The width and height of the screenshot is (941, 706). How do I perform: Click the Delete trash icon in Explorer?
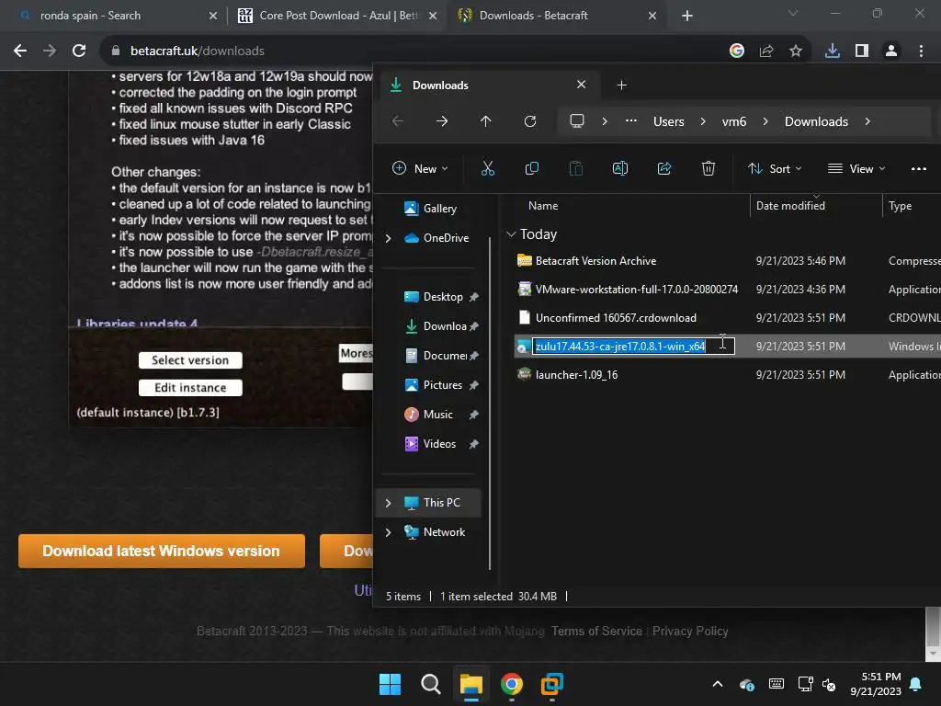point(709,169)
